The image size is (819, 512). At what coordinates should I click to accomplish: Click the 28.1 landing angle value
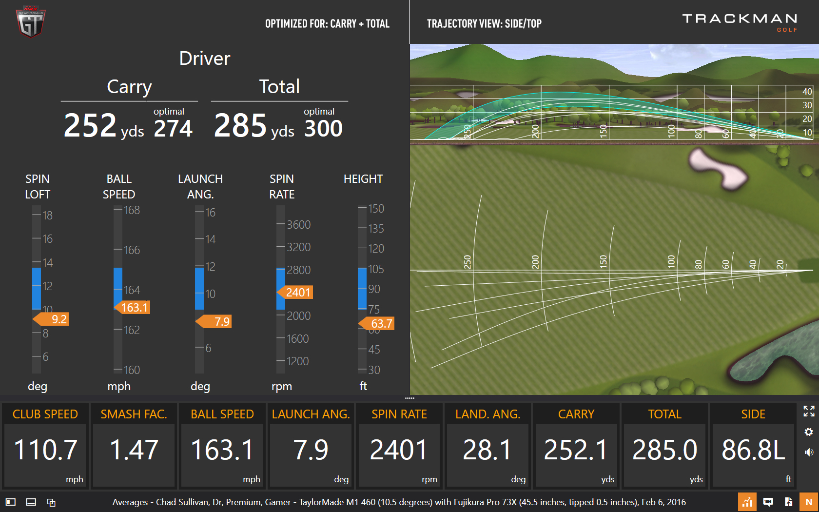[x=487, y=450]
